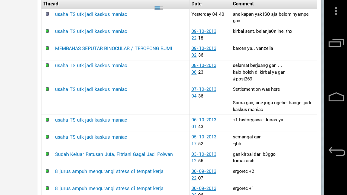The image size is (347, 195).
Task: Follow the 09-10-2013 22:18 date link
Action: point(204,34)
